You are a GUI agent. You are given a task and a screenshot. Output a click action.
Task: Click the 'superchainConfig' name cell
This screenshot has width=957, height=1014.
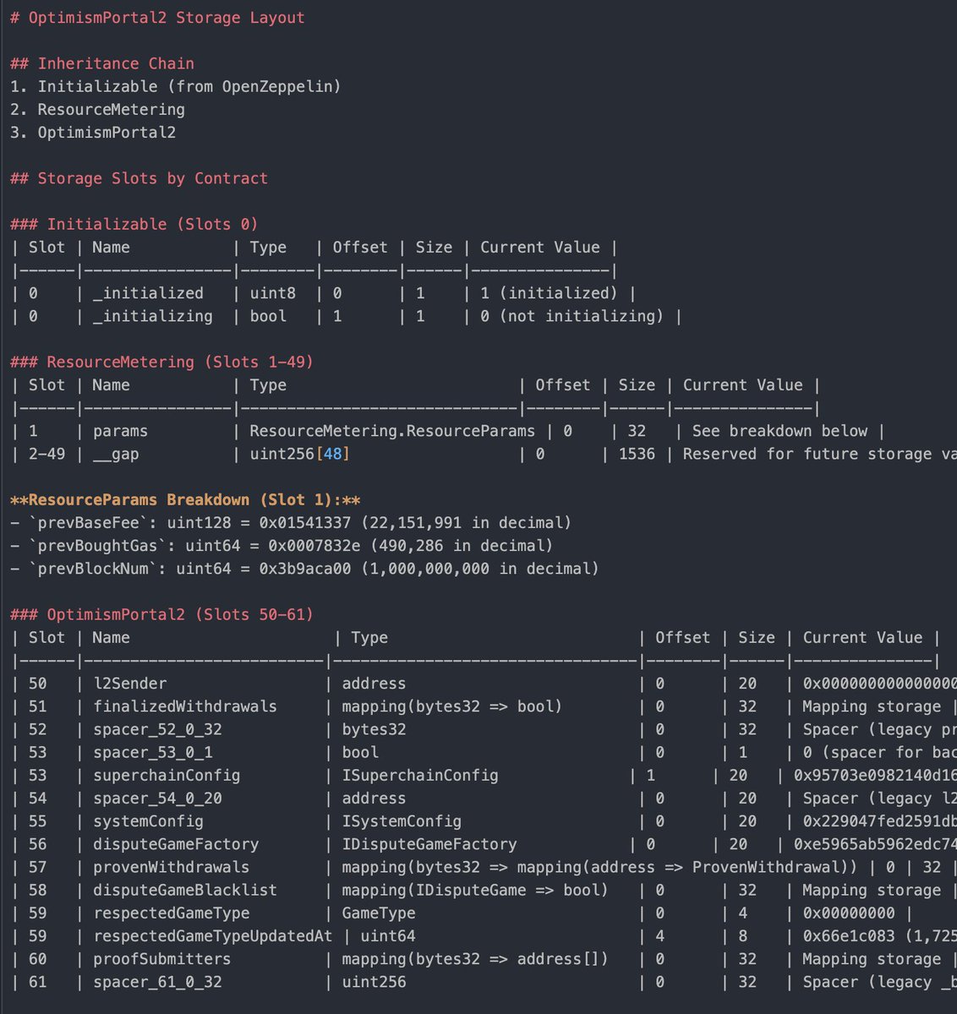tap(167, 775)
